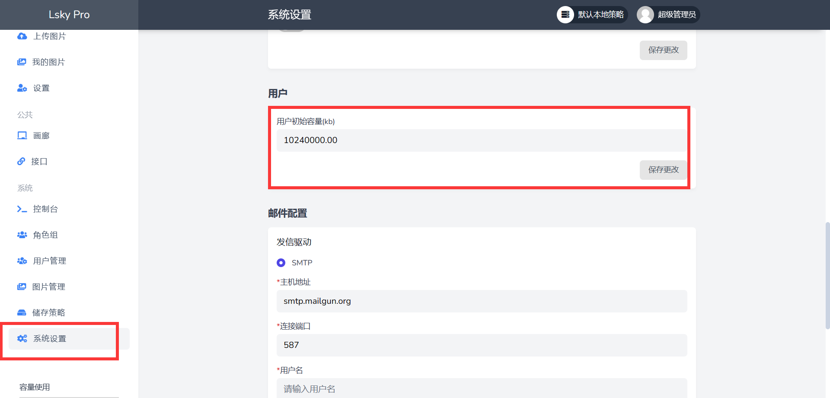Image resolution: width=830 pixels, height=398 pixels.
Task: Click the System Settings (系统设置) gears icon
Action: (22, 338)
